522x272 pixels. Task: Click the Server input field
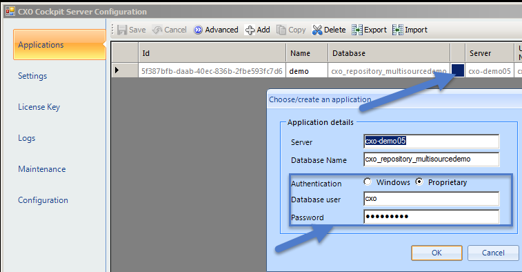(432, 142)
